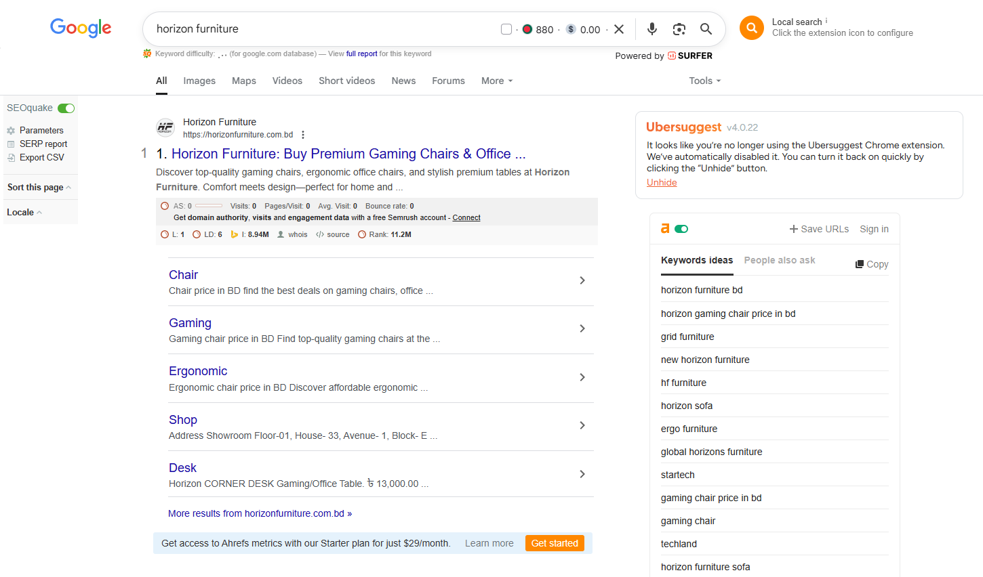Click the whois person icon
The width and height of the screenshot is (983, 577).
[281, 235]
